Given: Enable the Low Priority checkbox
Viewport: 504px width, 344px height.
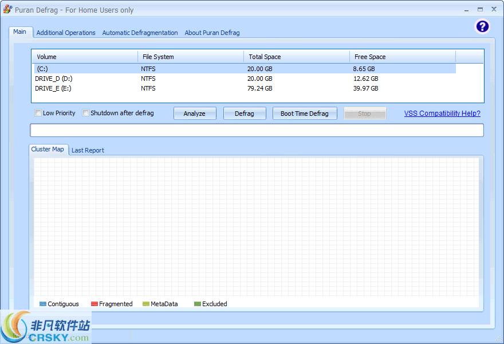Looking at the screenshot, I should coord(38,113).
